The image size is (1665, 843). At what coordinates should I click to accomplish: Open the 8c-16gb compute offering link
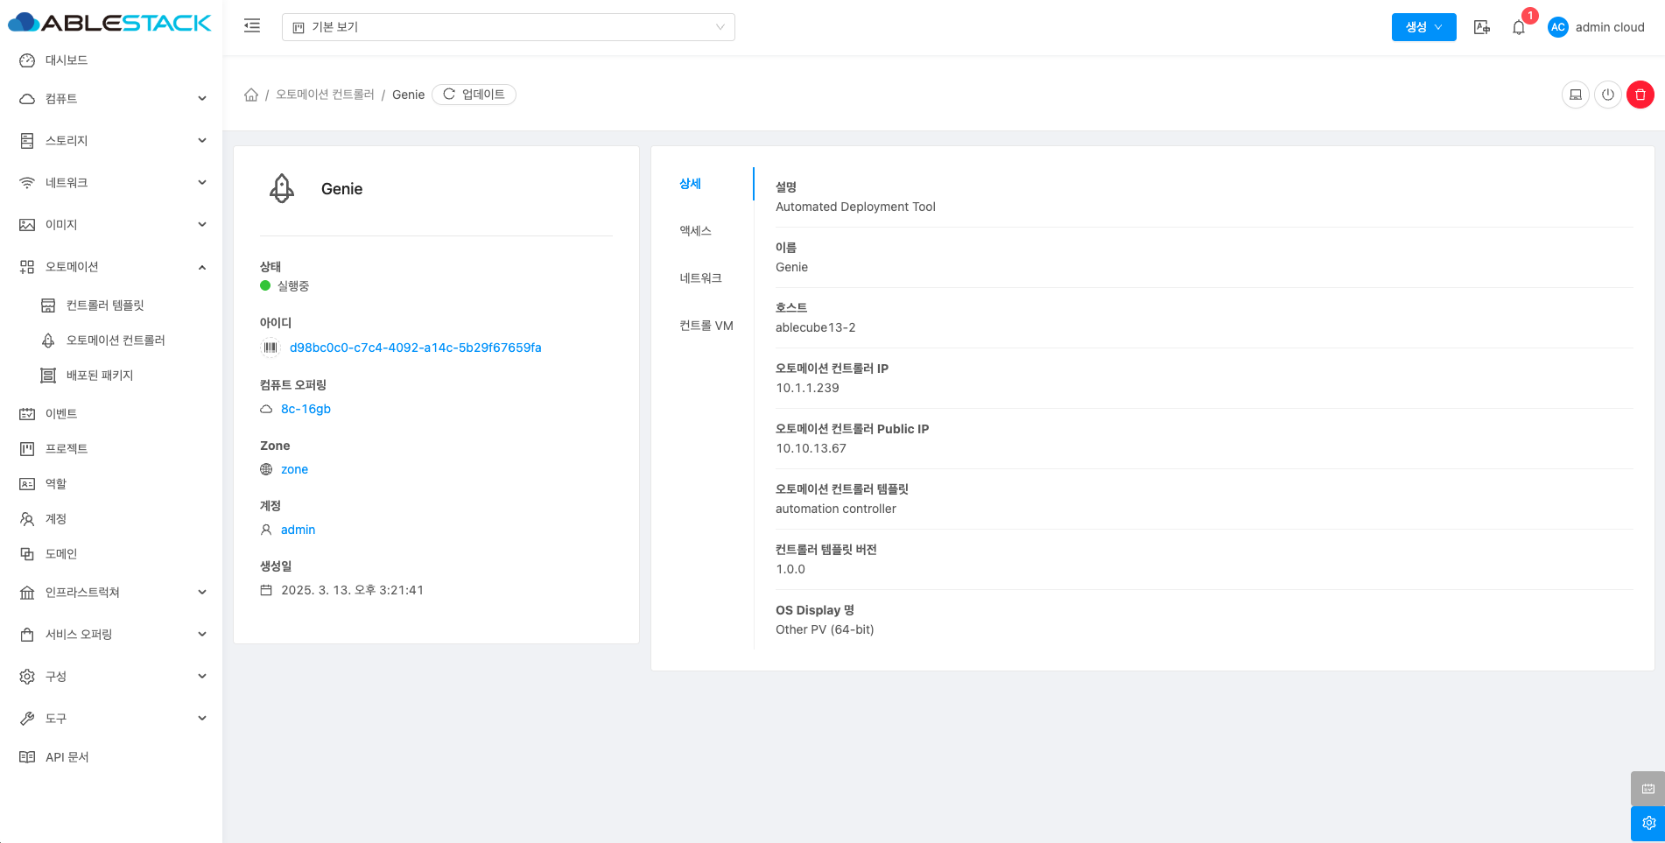(x=306, y=409)
